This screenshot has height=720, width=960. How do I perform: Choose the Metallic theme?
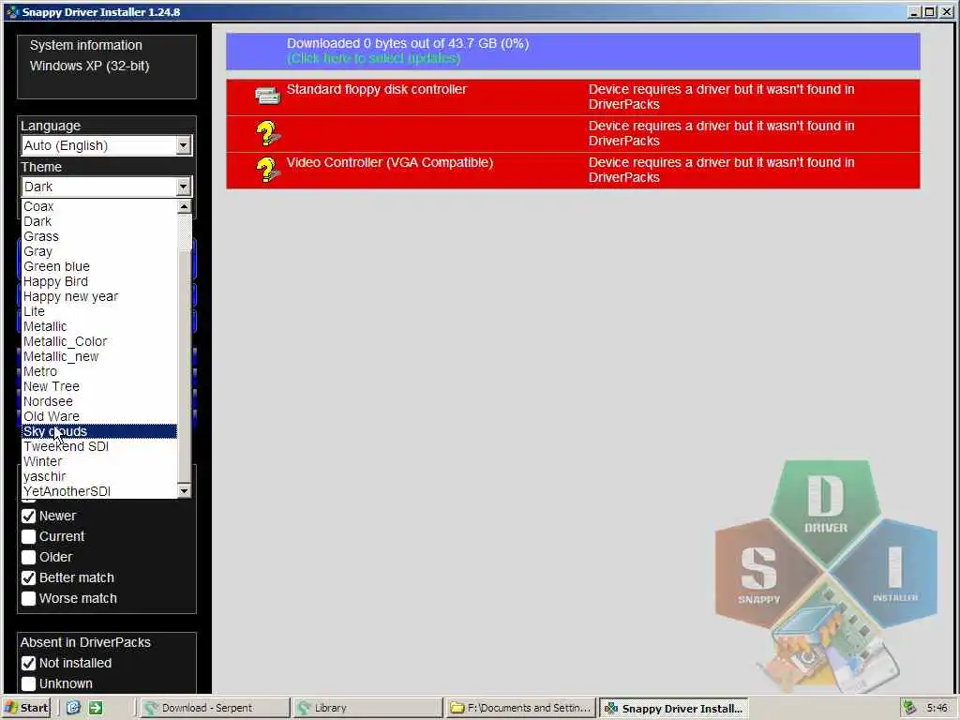(99, 326)
